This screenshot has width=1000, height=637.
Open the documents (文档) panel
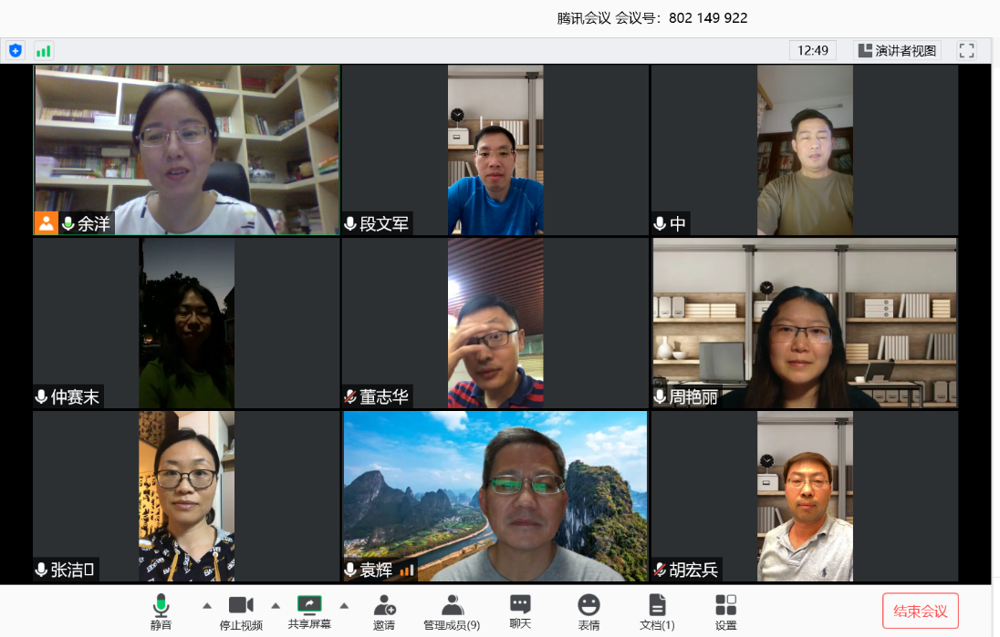coord(657,612)
